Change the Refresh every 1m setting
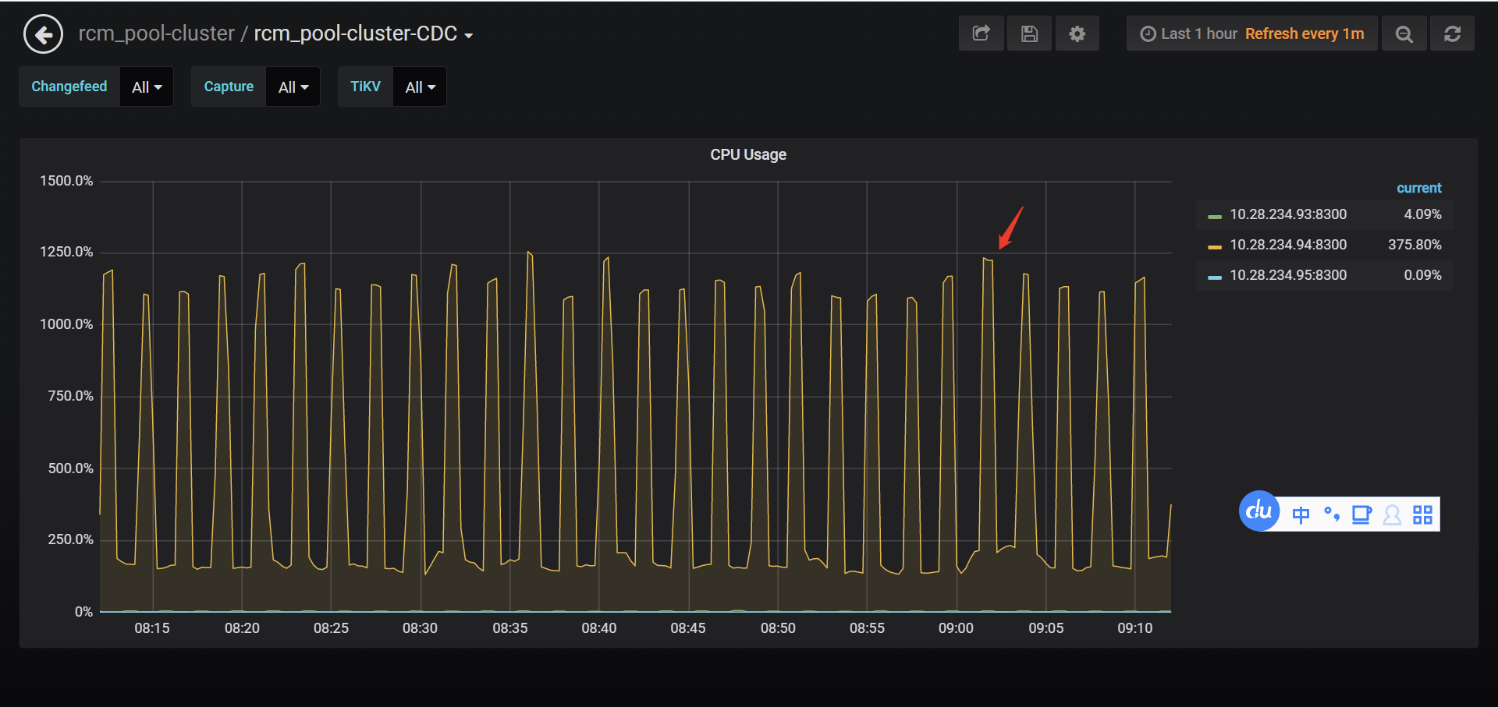The image size is (1498, 707). click(x=1304, y=34)
